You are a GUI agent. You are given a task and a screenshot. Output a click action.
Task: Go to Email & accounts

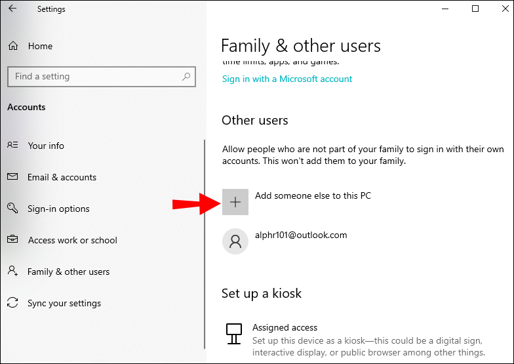(x=62, y=177)
